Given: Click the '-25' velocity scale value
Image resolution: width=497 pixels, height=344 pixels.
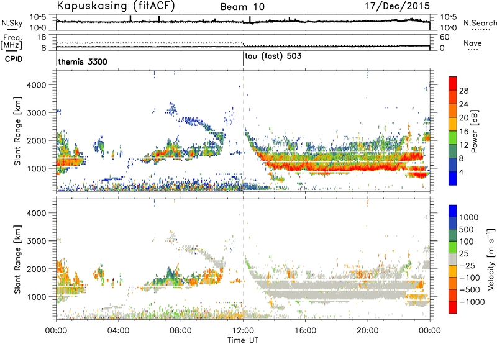Looking at the screenshot, I should pyautogui.click(x=467, y=265).
